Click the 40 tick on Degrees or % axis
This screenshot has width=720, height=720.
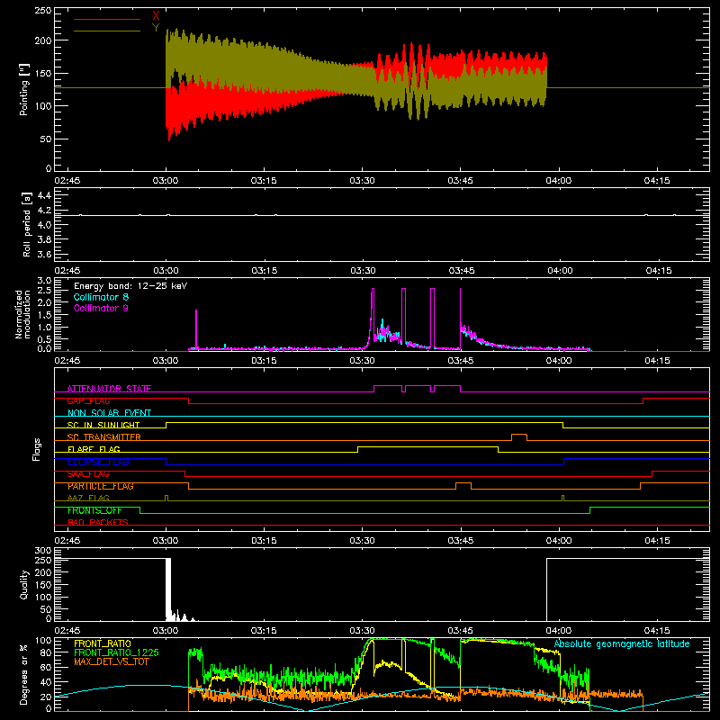coord(46,682)
